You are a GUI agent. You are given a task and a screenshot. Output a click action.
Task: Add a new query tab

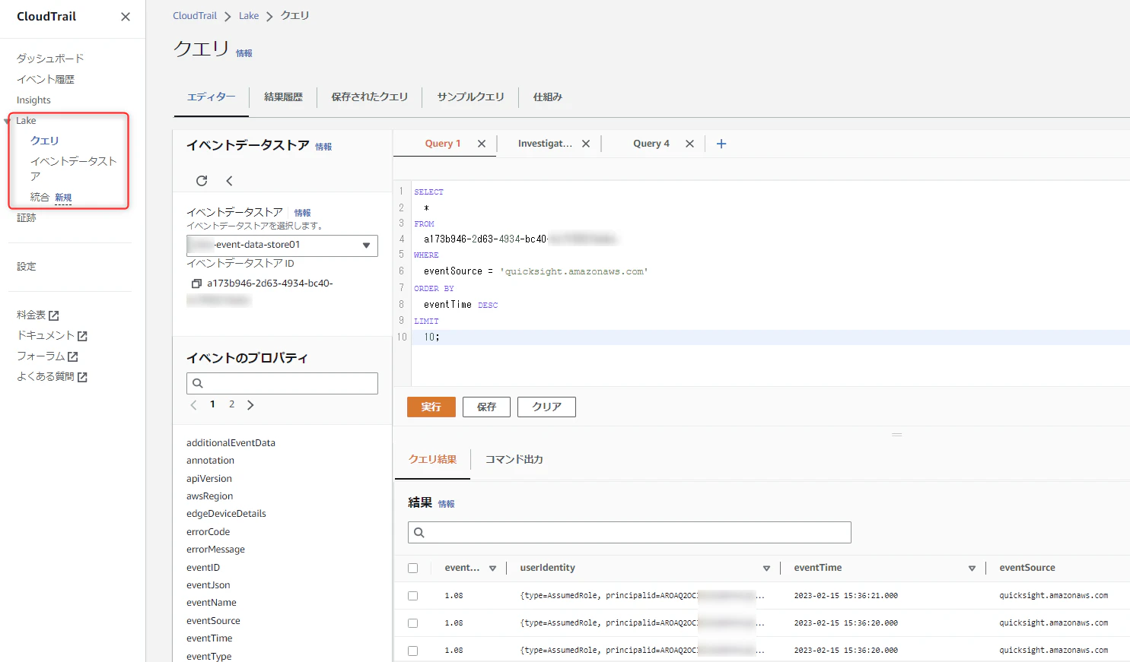[721, 144]
